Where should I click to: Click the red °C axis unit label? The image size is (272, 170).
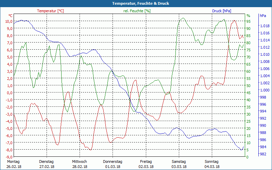point(10,16)
